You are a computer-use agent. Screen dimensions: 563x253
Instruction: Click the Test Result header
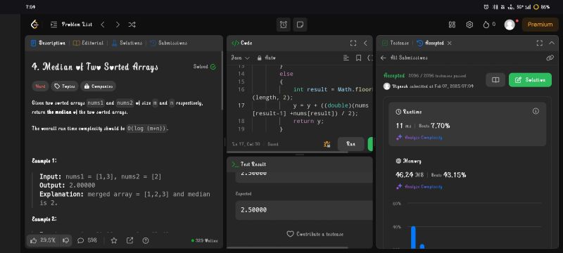[249, 164]
